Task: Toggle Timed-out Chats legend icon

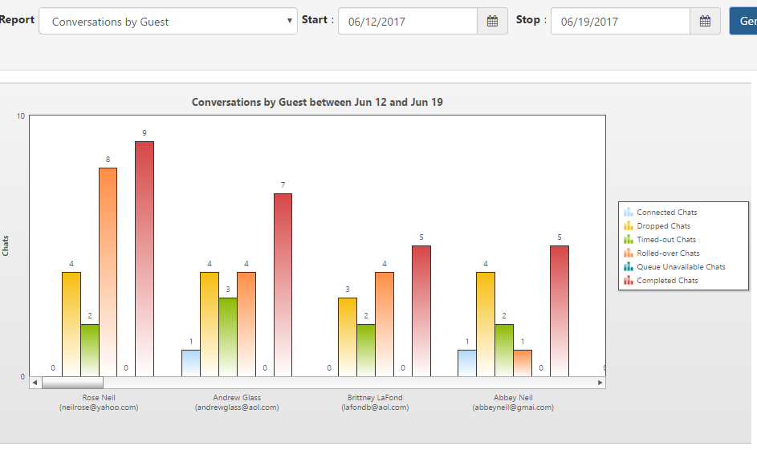Action: pyautogui.click(x=628, y=239)
